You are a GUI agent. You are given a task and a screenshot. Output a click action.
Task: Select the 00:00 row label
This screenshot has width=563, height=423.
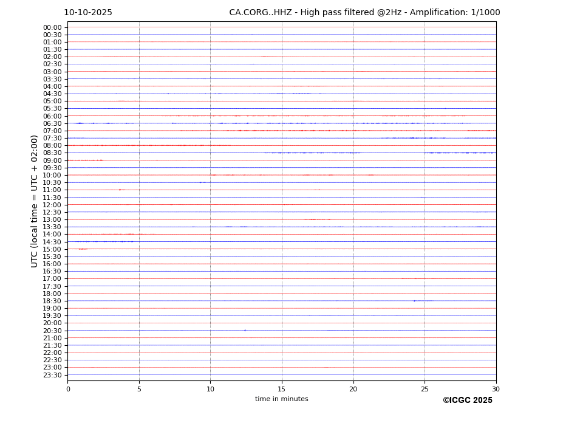pos(52,27)
